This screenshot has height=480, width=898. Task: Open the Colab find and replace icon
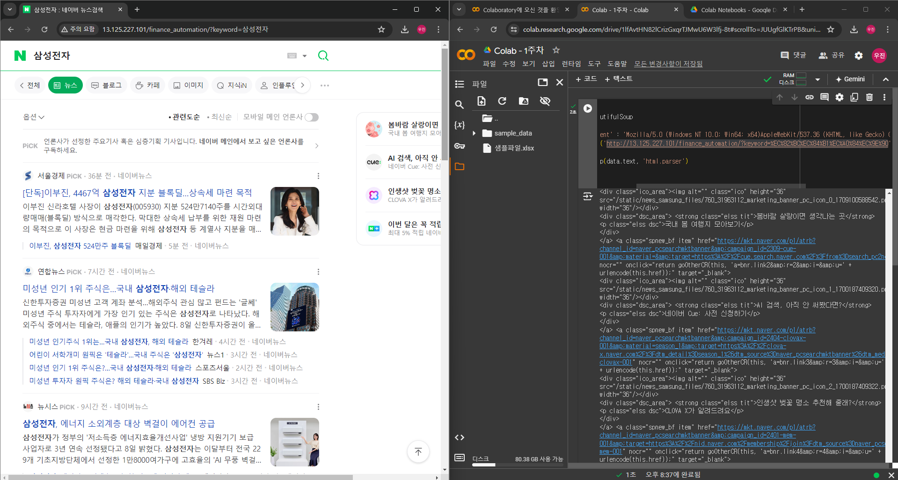pyautogui.click(x=460, y=105)
